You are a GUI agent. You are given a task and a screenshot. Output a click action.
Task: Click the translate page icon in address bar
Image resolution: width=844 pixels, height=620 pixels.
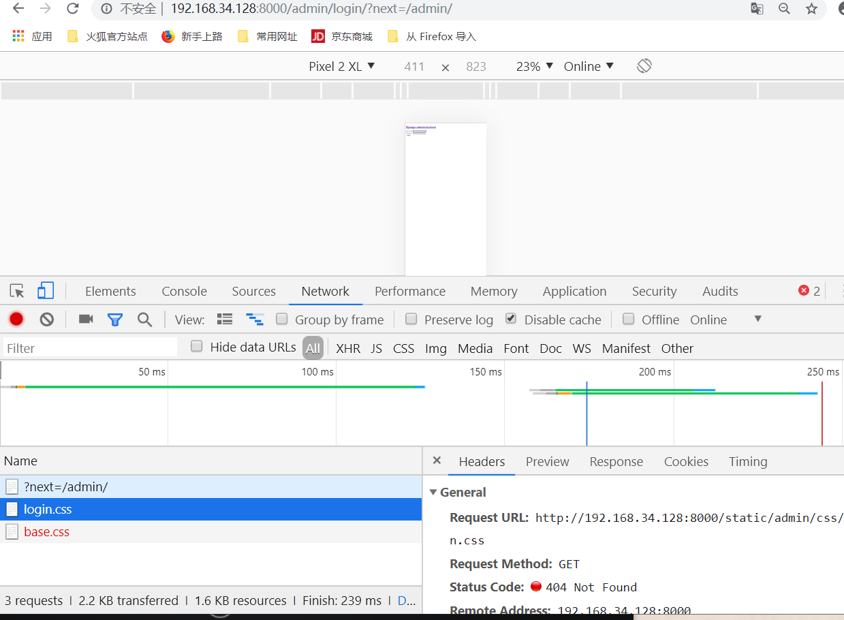[x=757, y=9]
